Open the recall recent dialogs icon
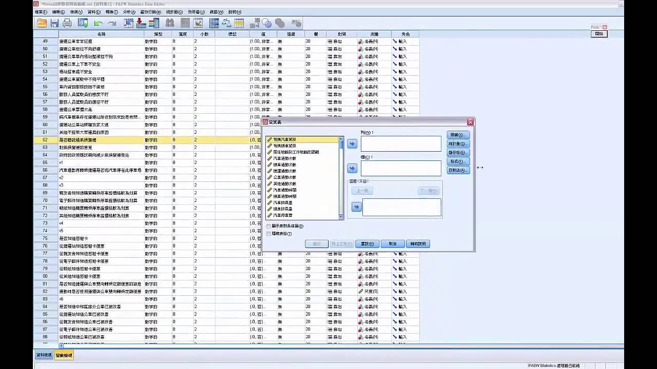This screenshot has width=657, height=369. pos(83,23)
